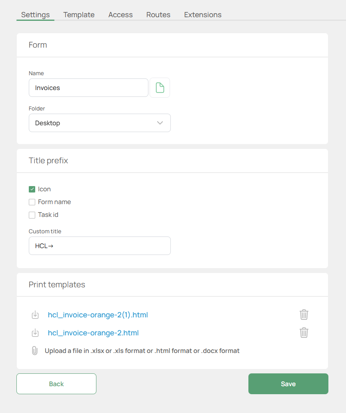
Task: Open the Folder dropdown showing Desktop
Action: [x=100, y=123]
